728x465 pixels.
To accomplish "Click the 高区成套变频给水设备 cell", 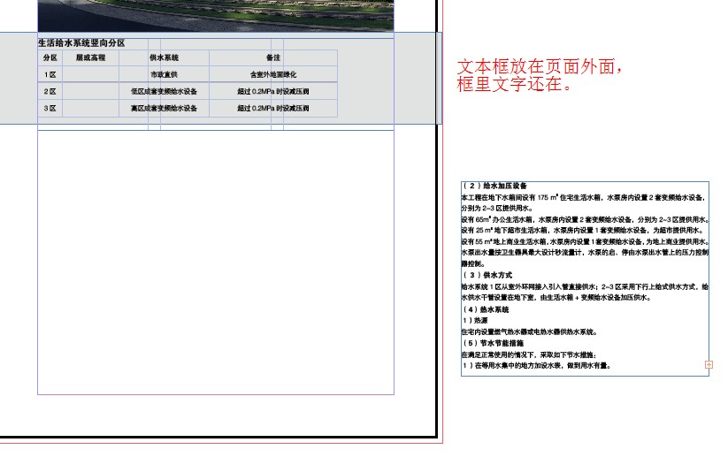I will tap(164, 108).
